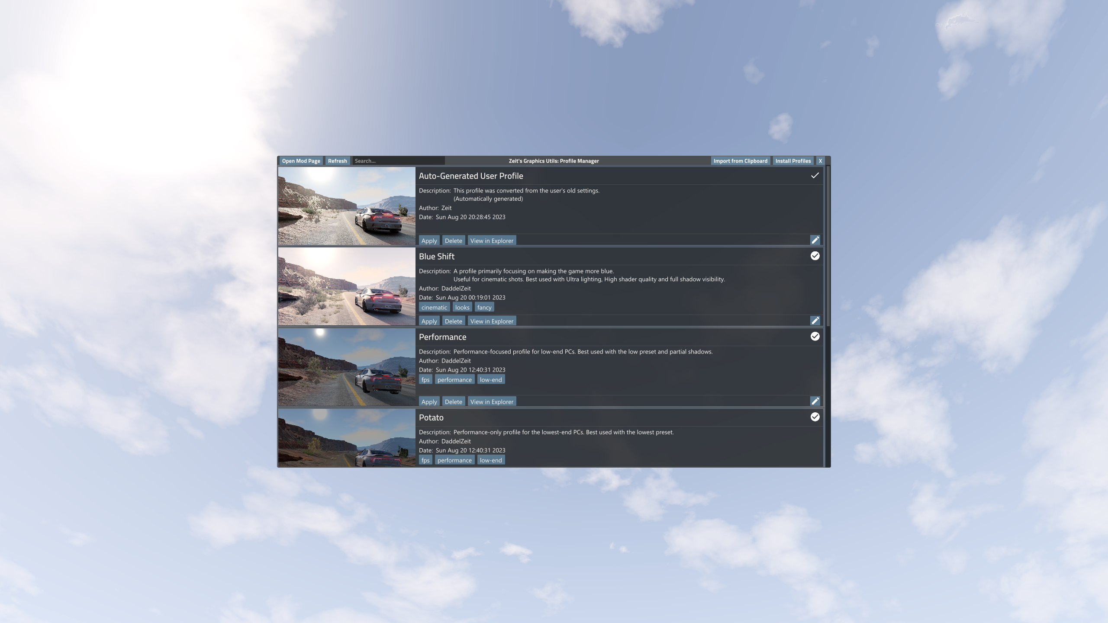The image size is (1108, 623).
Task: Select the cinematic tag on Blue Shift
Action: point(434,308)
